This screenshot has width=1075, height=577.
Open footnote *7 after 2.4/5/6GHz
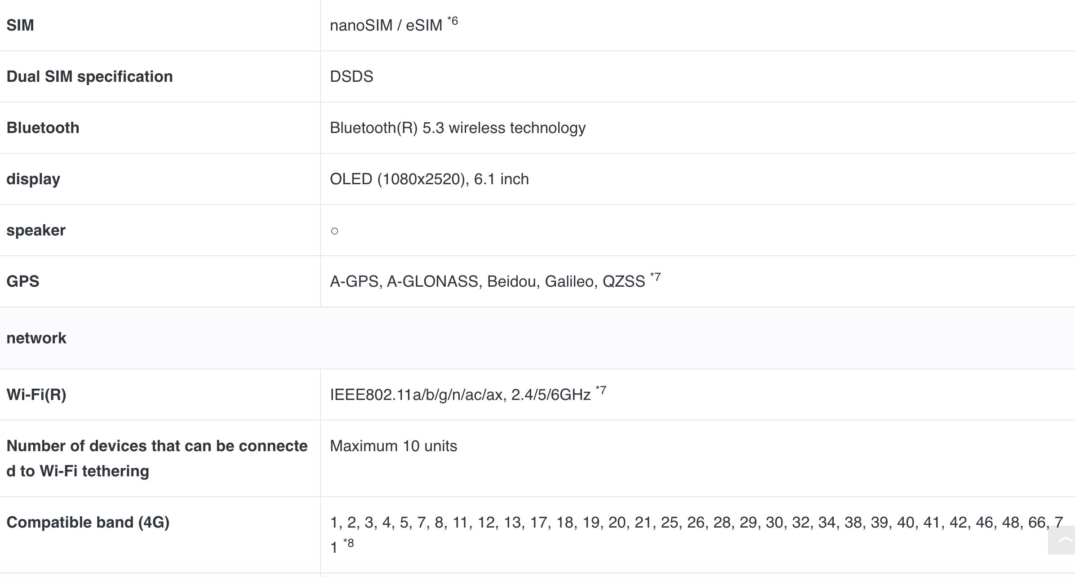(x=601, y=390)
